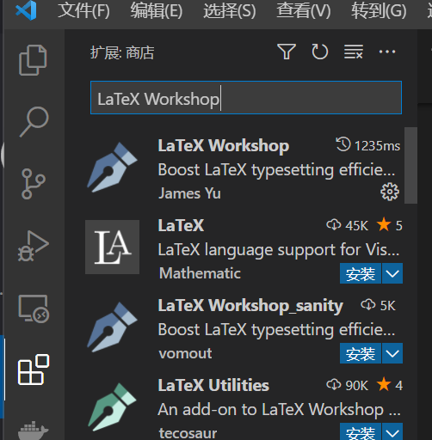Refresh the extensions list
Viewport: 432px width, 440px height.
click(320, 52)
